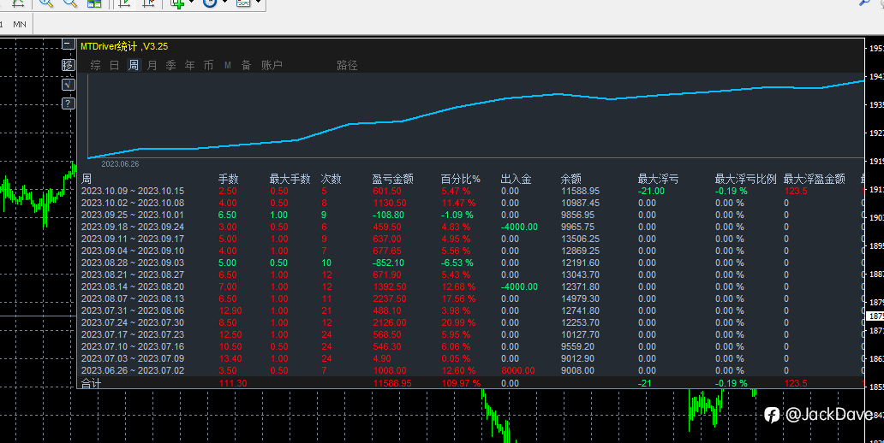Click the 合计 total row label
The height and width of the screenshot is (443, 884).
(x=91, y=383)
